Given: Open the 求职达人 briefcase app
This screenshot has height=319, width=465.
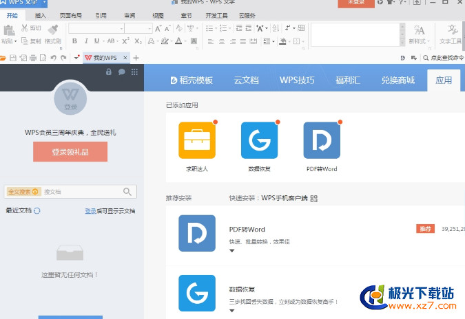Looking at the screenshot, I should pos(196,140).
